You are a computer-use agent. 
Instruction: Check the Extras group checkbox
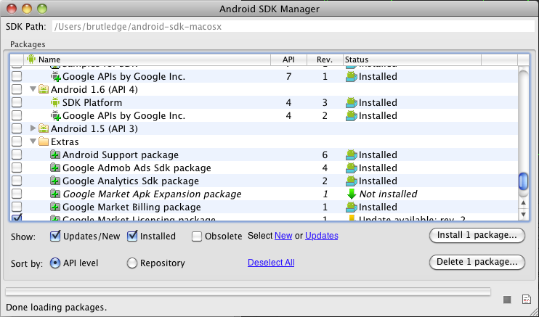pyautogui.click(x=17, y=141)
